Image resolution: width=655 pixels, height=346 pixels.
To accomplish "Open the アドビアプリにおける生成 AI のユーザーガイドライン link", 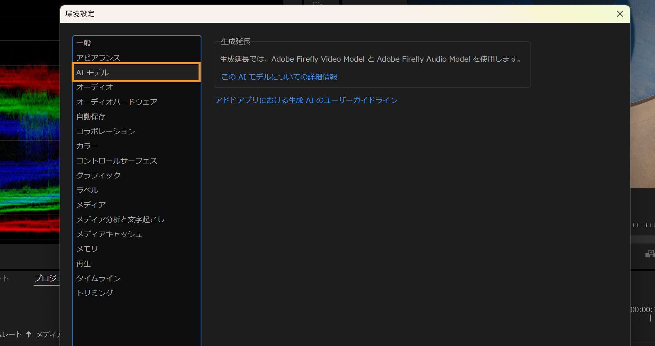I will pos(306,100).
